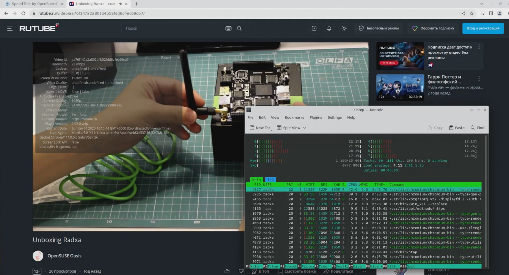The height and width of the screenshot is (275, 509).
Task: Open the Гарри Поттер и философский title link
Action: pos(444,79)
